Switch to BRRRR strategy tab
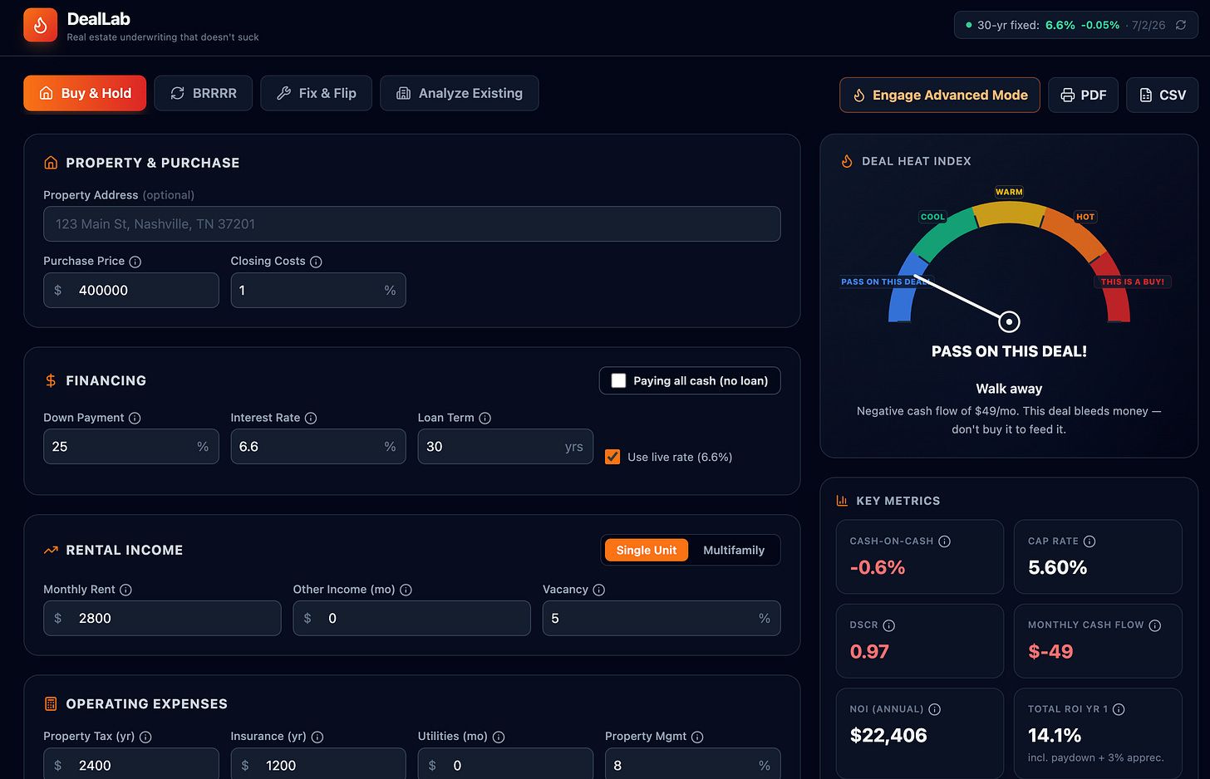The height and width of the screenshot is (779, 1210). pyautogui.click(x=204, y=93)
